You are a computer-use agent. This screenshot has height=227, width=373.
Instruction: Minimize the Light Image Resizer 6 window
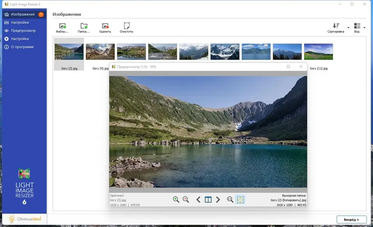340,4
